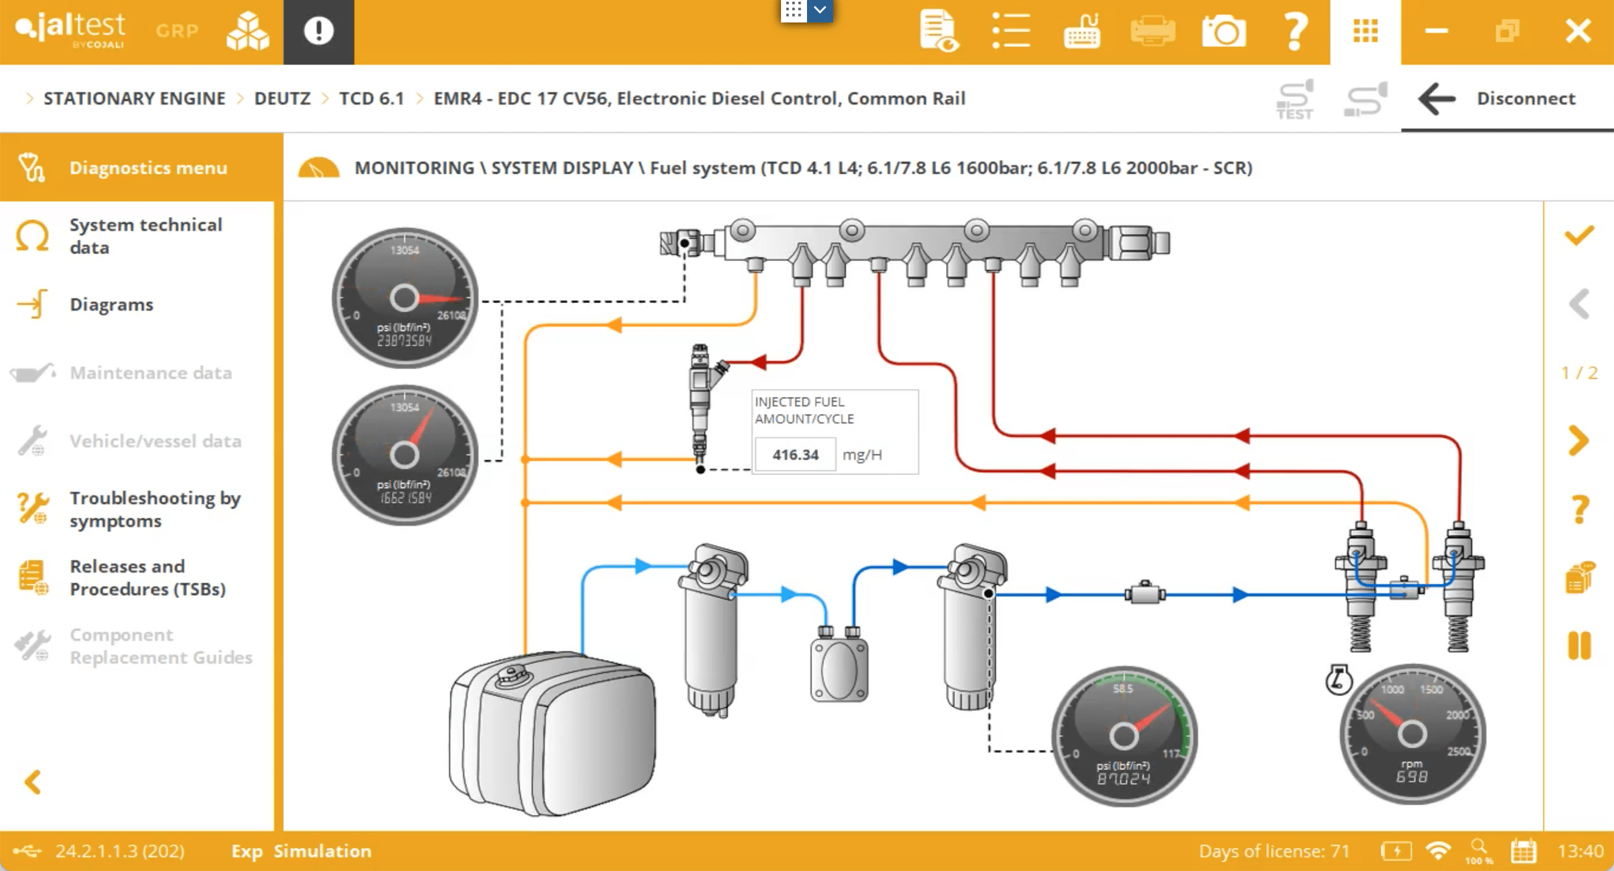Viewport: 1614px width, 871px height.
Task: Click the report document icon in toolbar
Action: pos(938,31)
